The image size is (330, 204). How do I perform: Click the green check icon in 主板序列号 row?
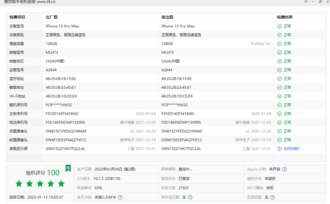coord(279,114)
